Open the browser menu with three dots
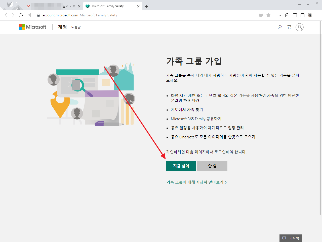This screenshot has height=242, width=322. click(317, 15)
